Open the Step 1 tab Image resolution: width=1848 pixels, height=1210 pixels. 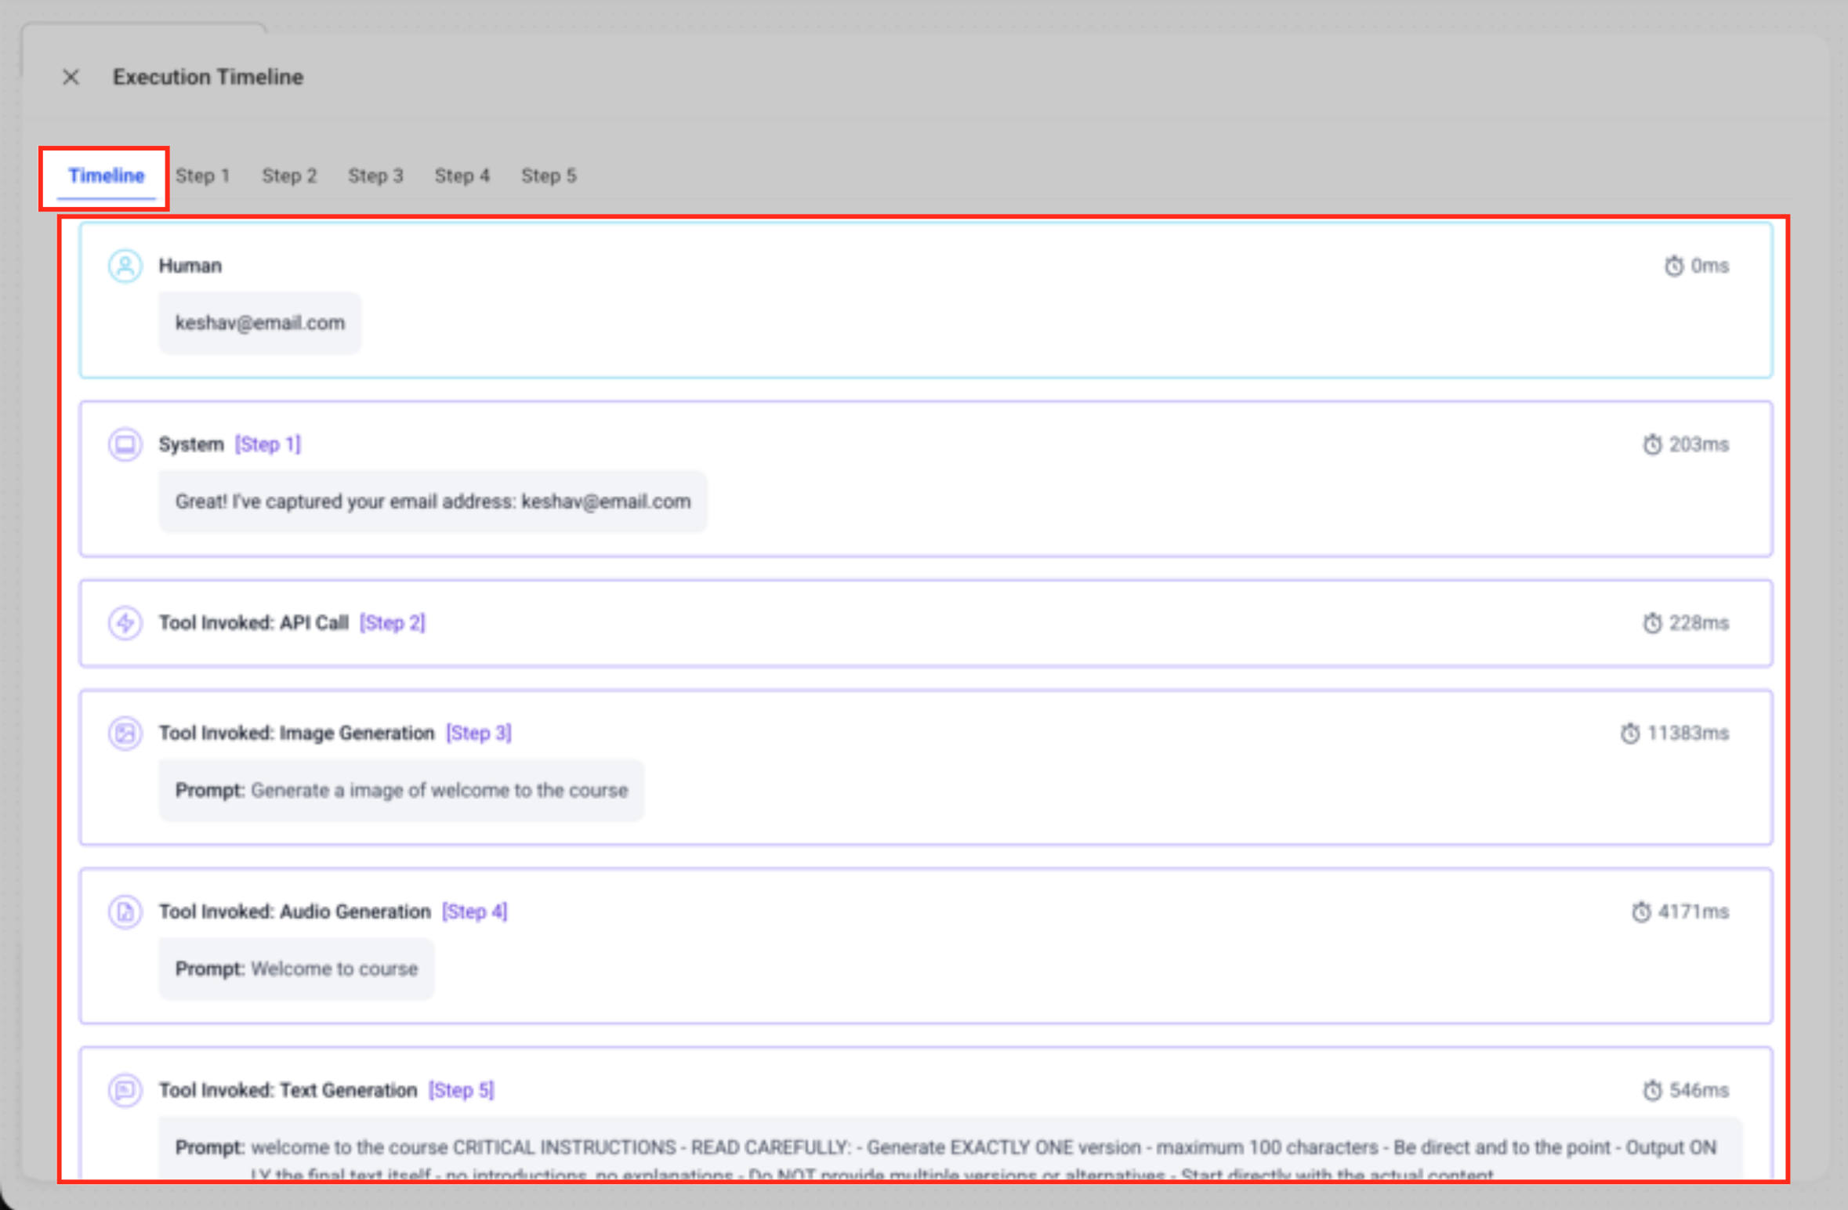coord(202,176)
